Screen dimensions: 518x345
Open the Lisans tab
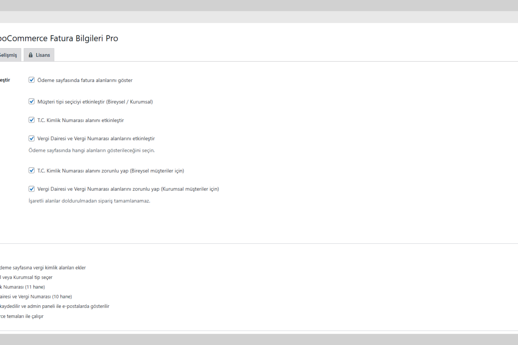pyautogui.click(x=42, y=55)
